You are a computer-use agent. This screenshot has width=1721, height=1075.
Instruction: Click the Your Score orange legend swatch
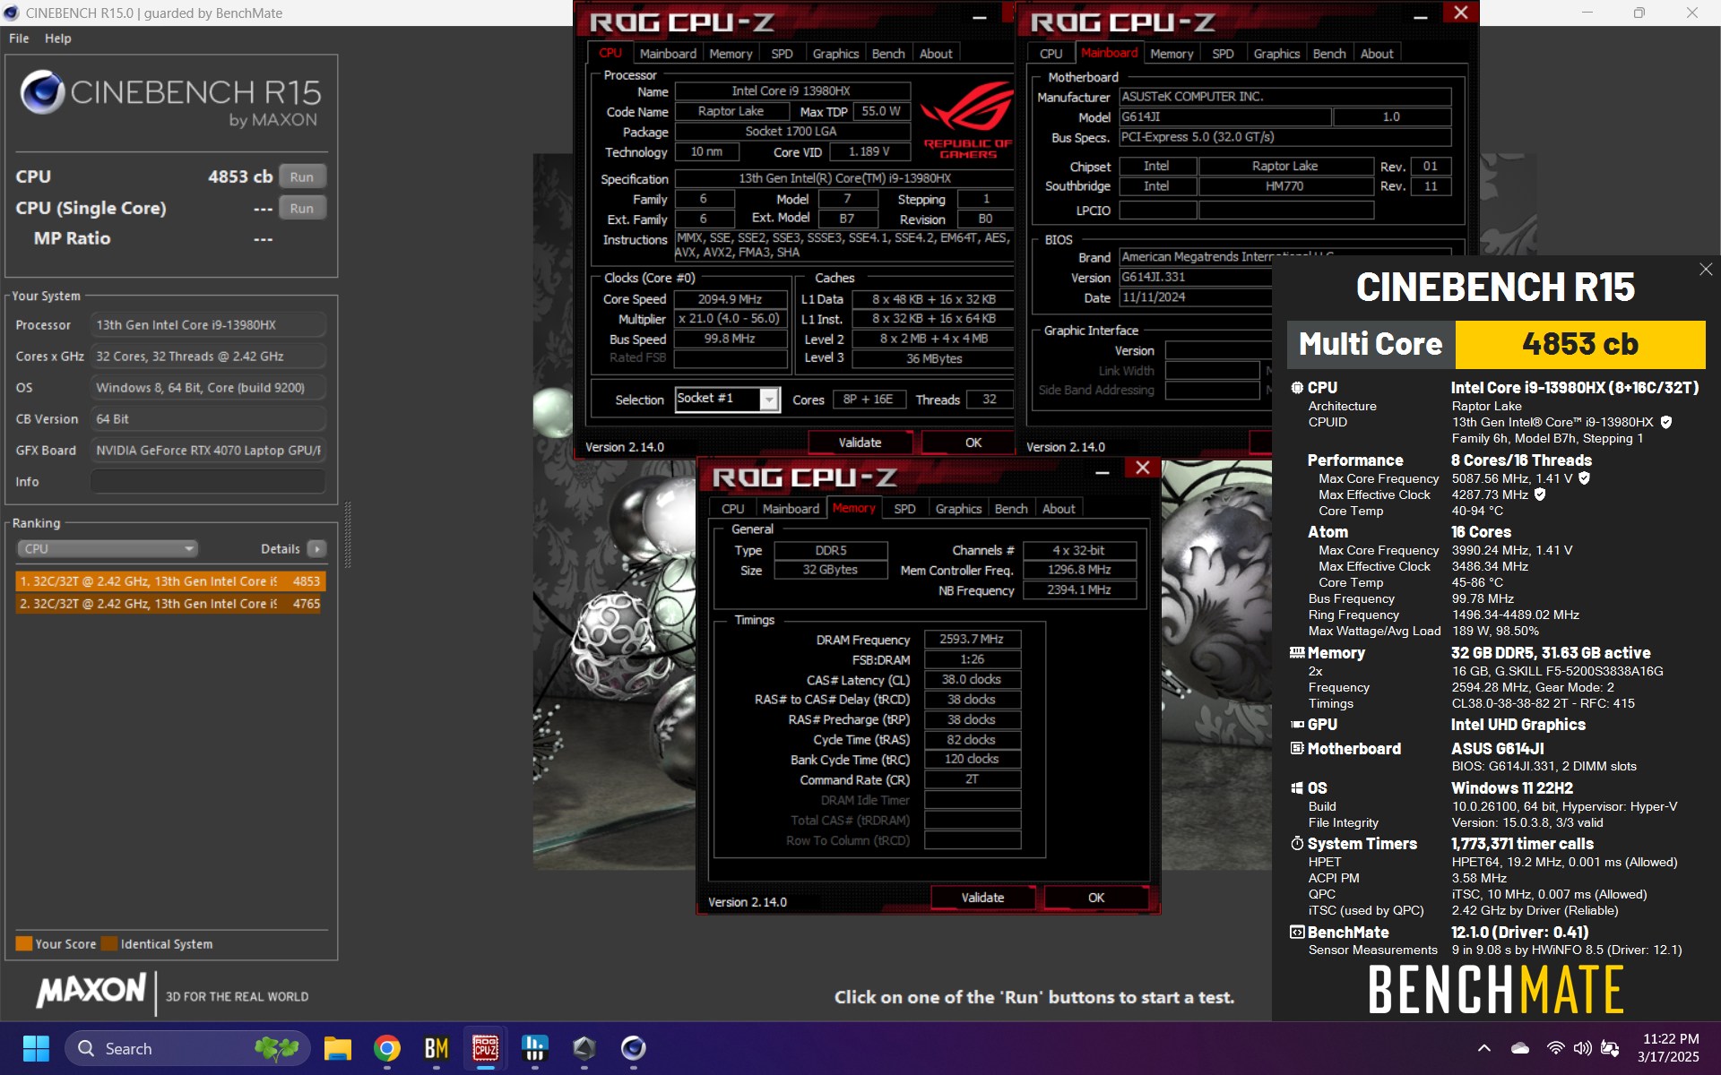pyautogui.click(x=24, y=943)
